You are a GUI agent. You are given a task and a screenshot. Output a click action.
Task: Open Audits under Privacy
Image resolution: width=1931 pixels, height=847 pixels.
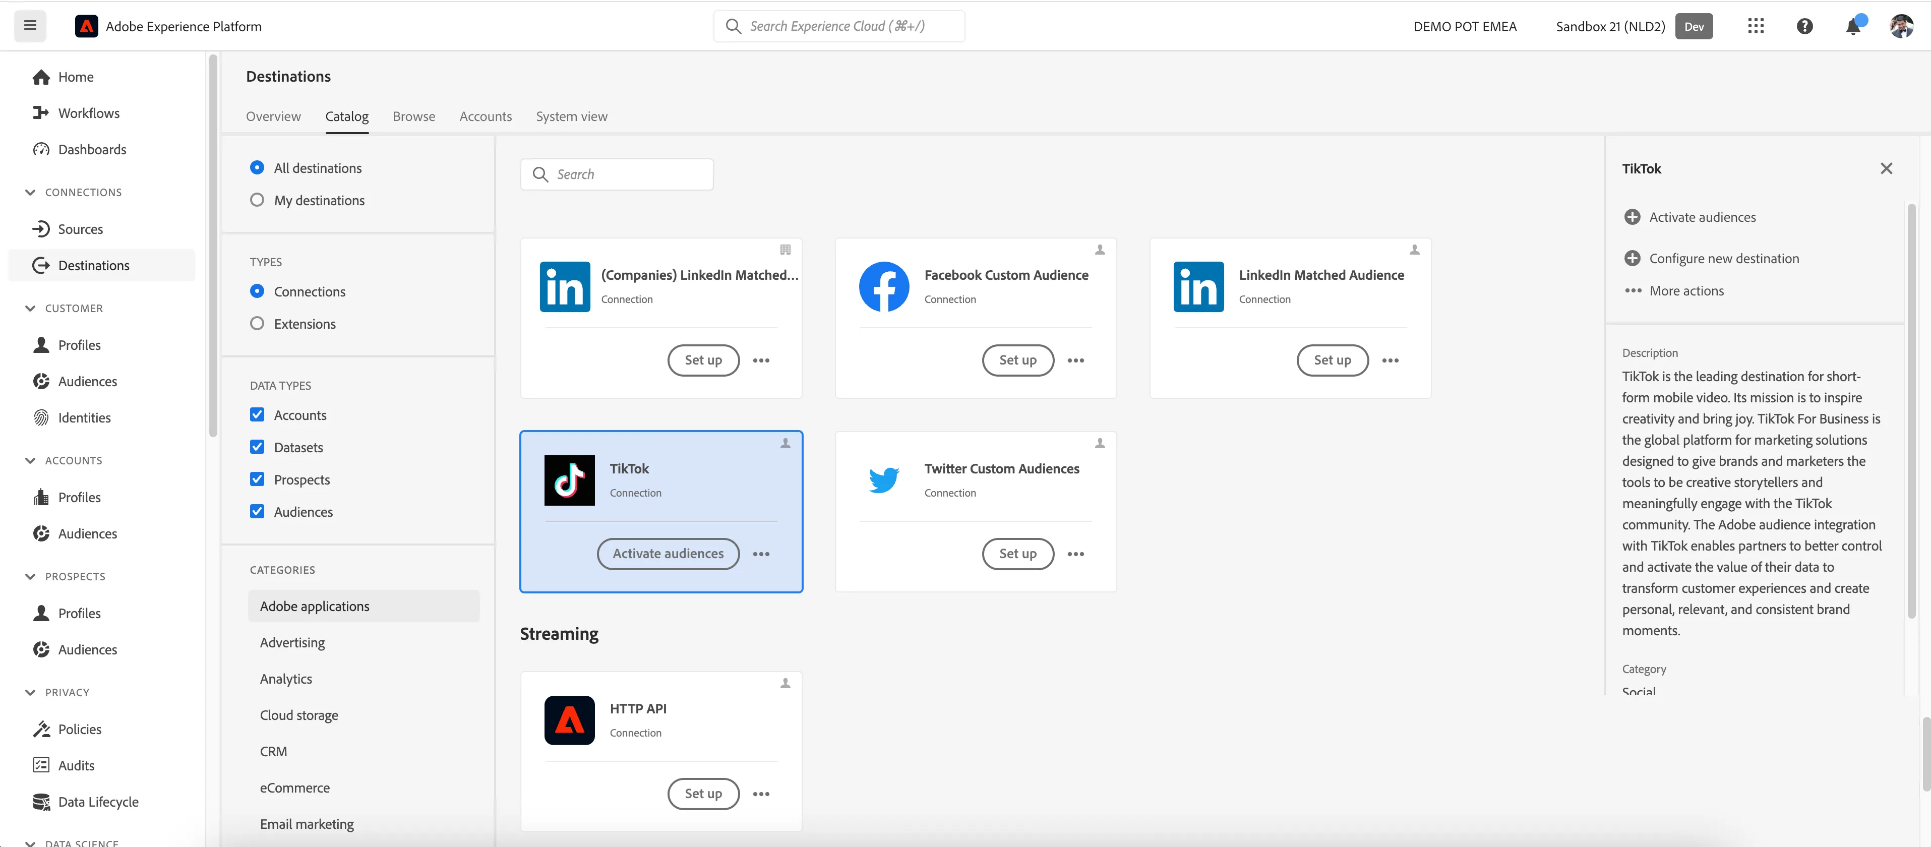click(77, 765)
